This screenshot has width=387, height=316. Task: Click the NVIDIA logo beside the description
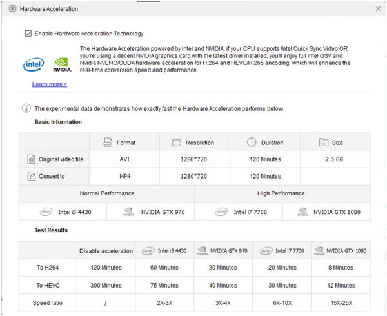62,65
